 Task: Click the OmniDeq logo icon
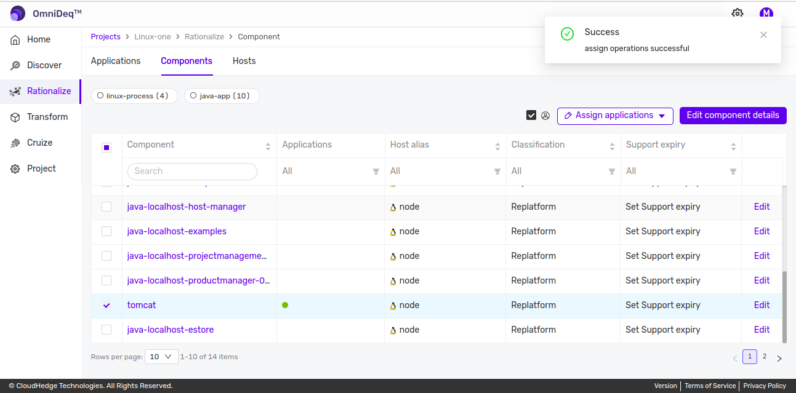click(x=18, y=13)
